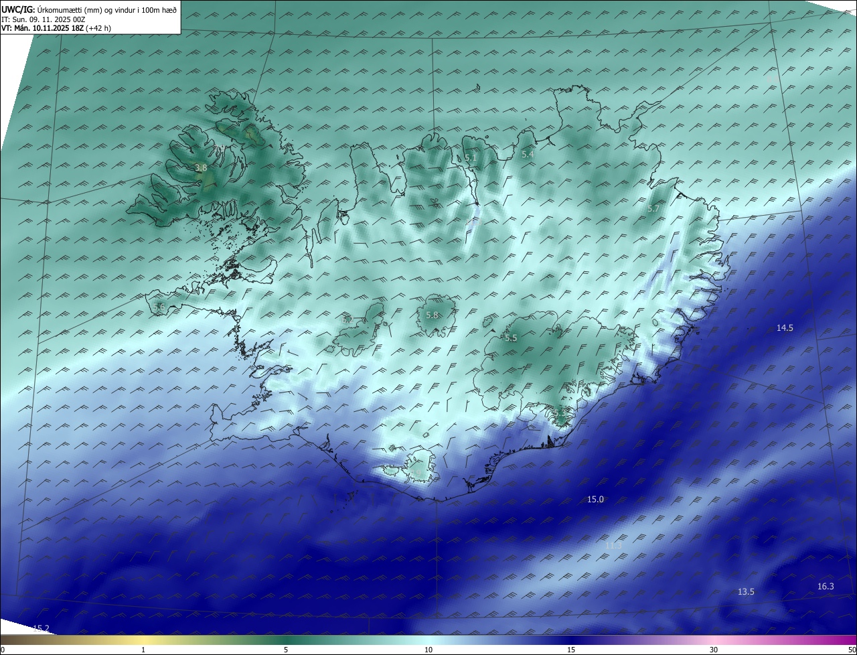Click the '5.6' value on the map
857x655 pixels.
point(159,307)
